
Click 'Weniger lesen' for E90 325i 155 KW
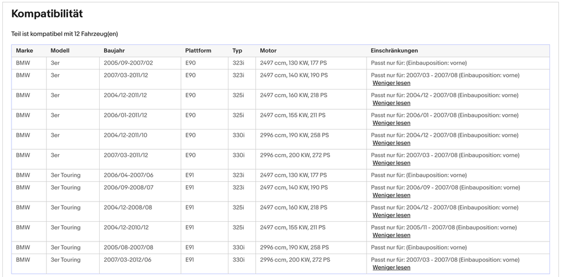391,123
